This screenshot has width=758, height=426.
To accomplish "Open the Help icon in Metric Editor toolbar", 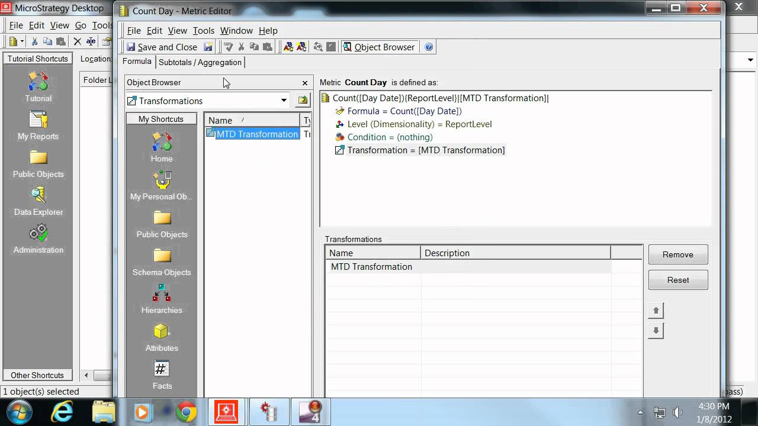I will (x=429, y=47).
